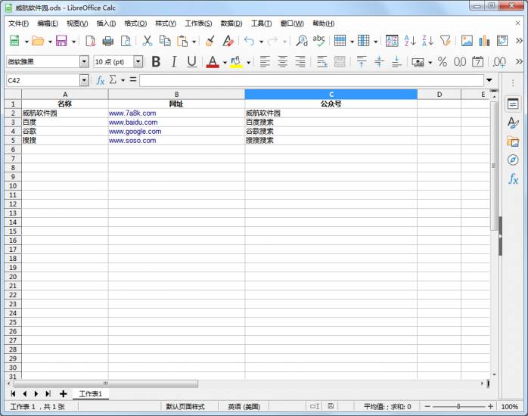Insert chart icon

tap(484, 41)
